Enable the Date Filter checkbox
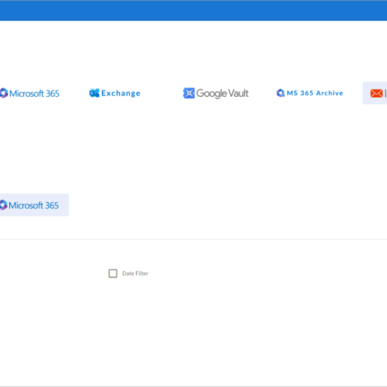Viewport: 387px width, 387px height. pos(113,273)
